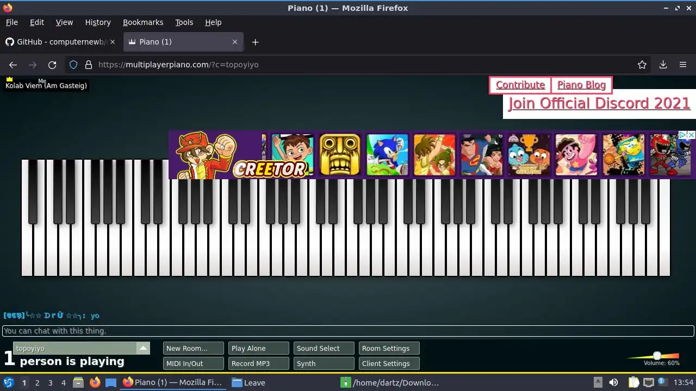Screen dimensions: 696x391
Task: Click the chat message ending in 'yo'
Action: (51, 316)
